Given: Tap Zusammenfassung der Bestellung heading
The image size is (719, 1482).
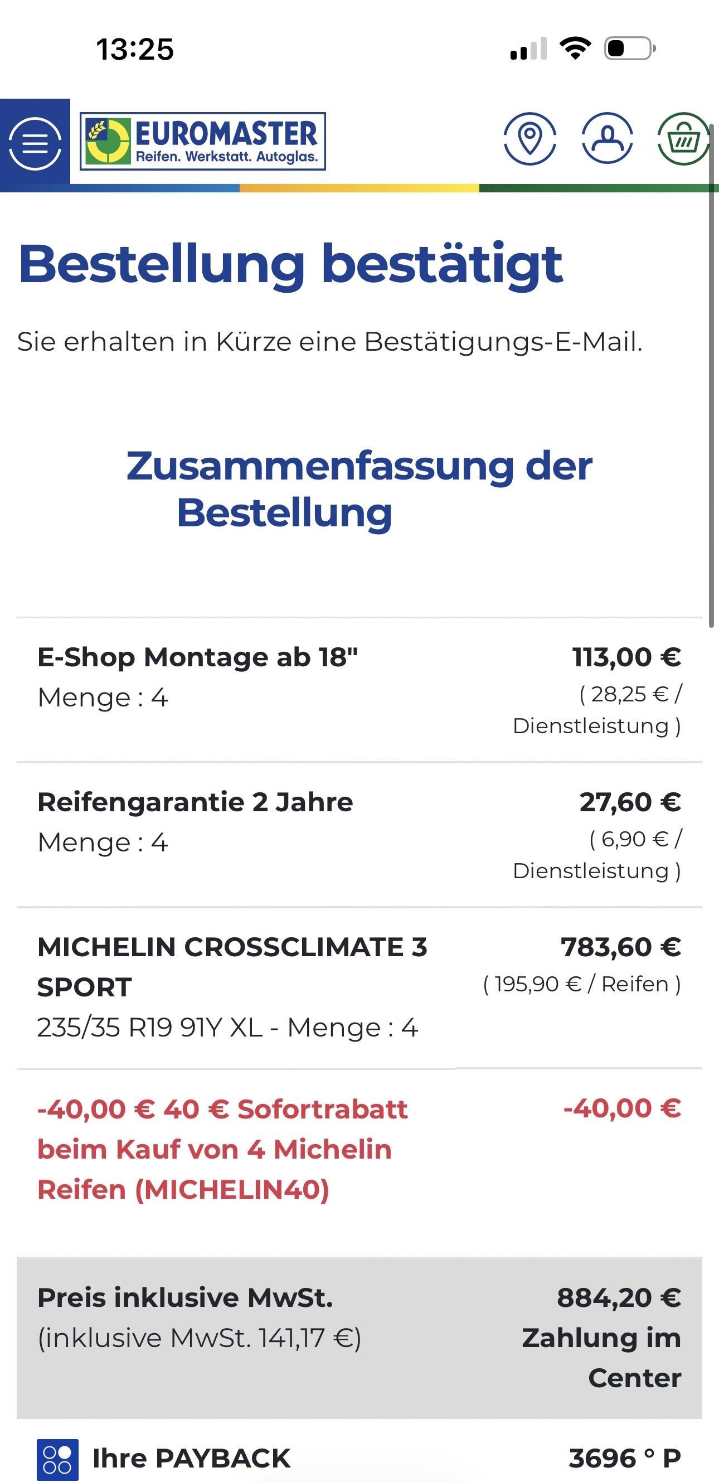Looking at the screenshot, I should tap(359, 489).
